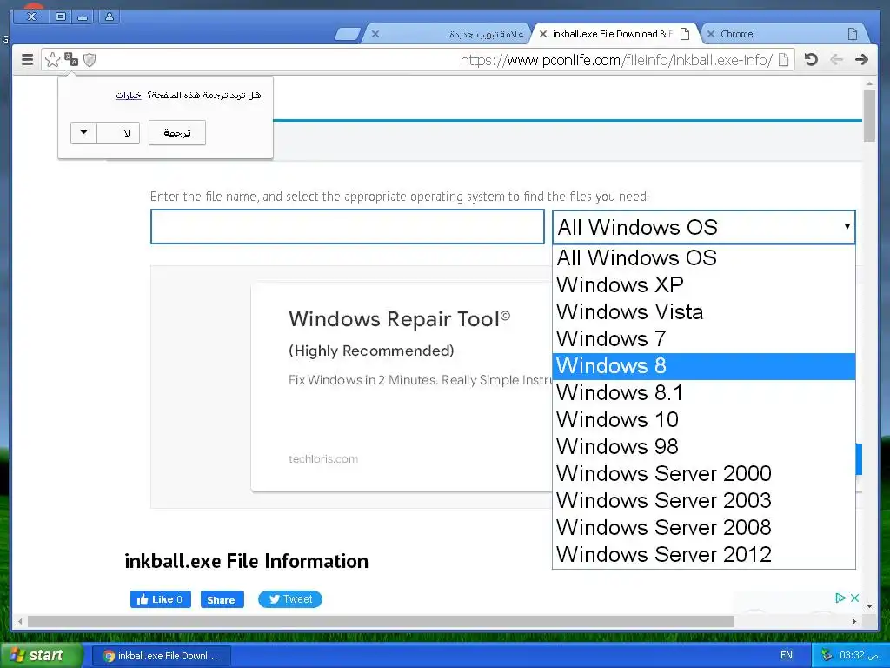Collapse the All Windows OS combo box
890x668 pixels.
click(x=704, y=227)
